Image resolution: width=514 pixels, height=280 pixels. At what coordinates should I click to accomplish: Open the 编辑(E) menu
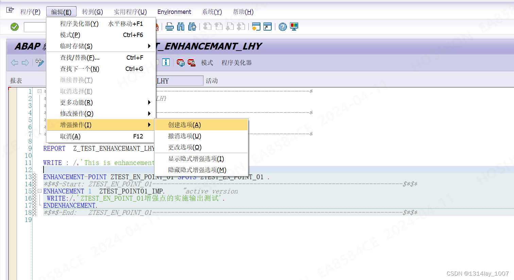pos(61,12)
